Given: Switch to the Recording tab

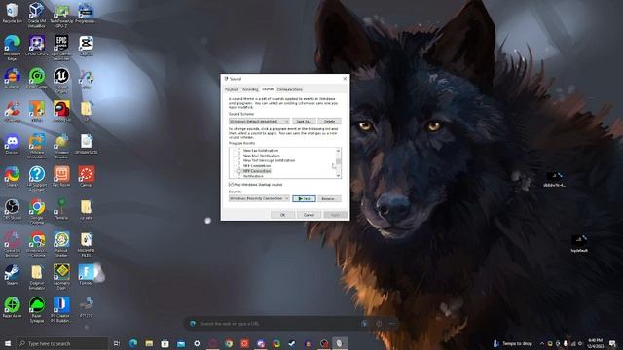Looking at the screenshot, I should tap(250, 89).
